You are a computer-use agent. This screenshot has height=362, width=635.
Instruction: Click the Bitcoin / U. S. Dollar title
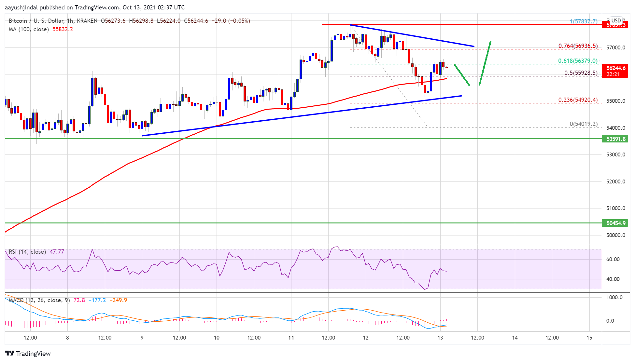pos(36,21)
